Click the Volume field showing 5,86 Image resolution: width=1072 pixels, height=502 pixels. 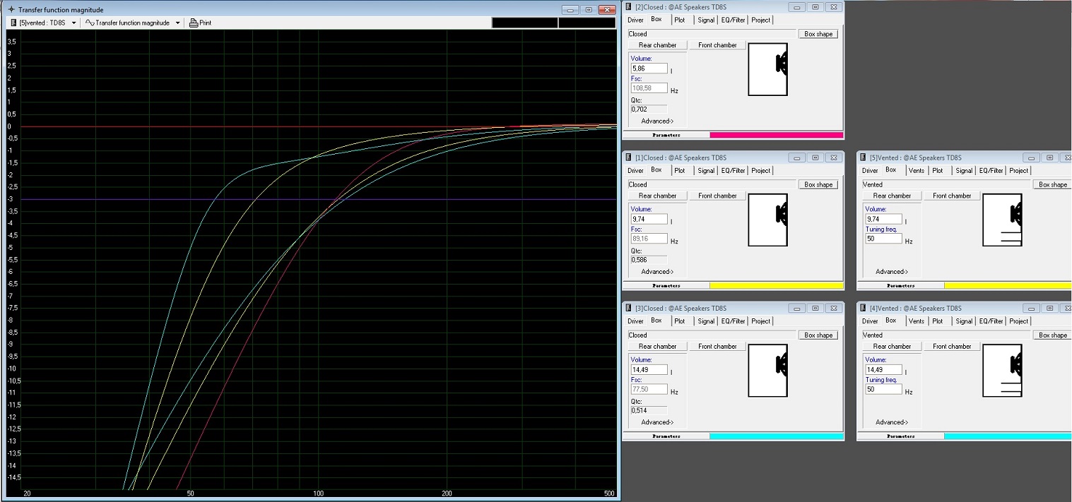(x=649, y=68)
